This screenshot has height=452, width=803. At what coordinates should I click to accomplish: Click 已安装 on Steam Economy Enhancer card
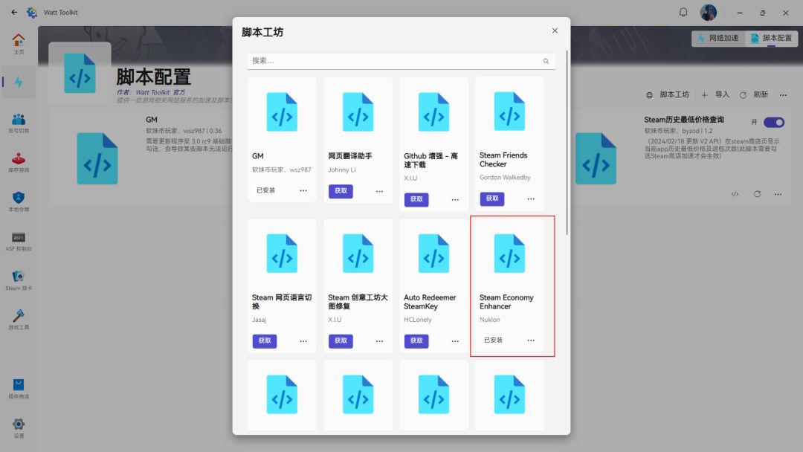pyautogui.click(x=493, y=340)
